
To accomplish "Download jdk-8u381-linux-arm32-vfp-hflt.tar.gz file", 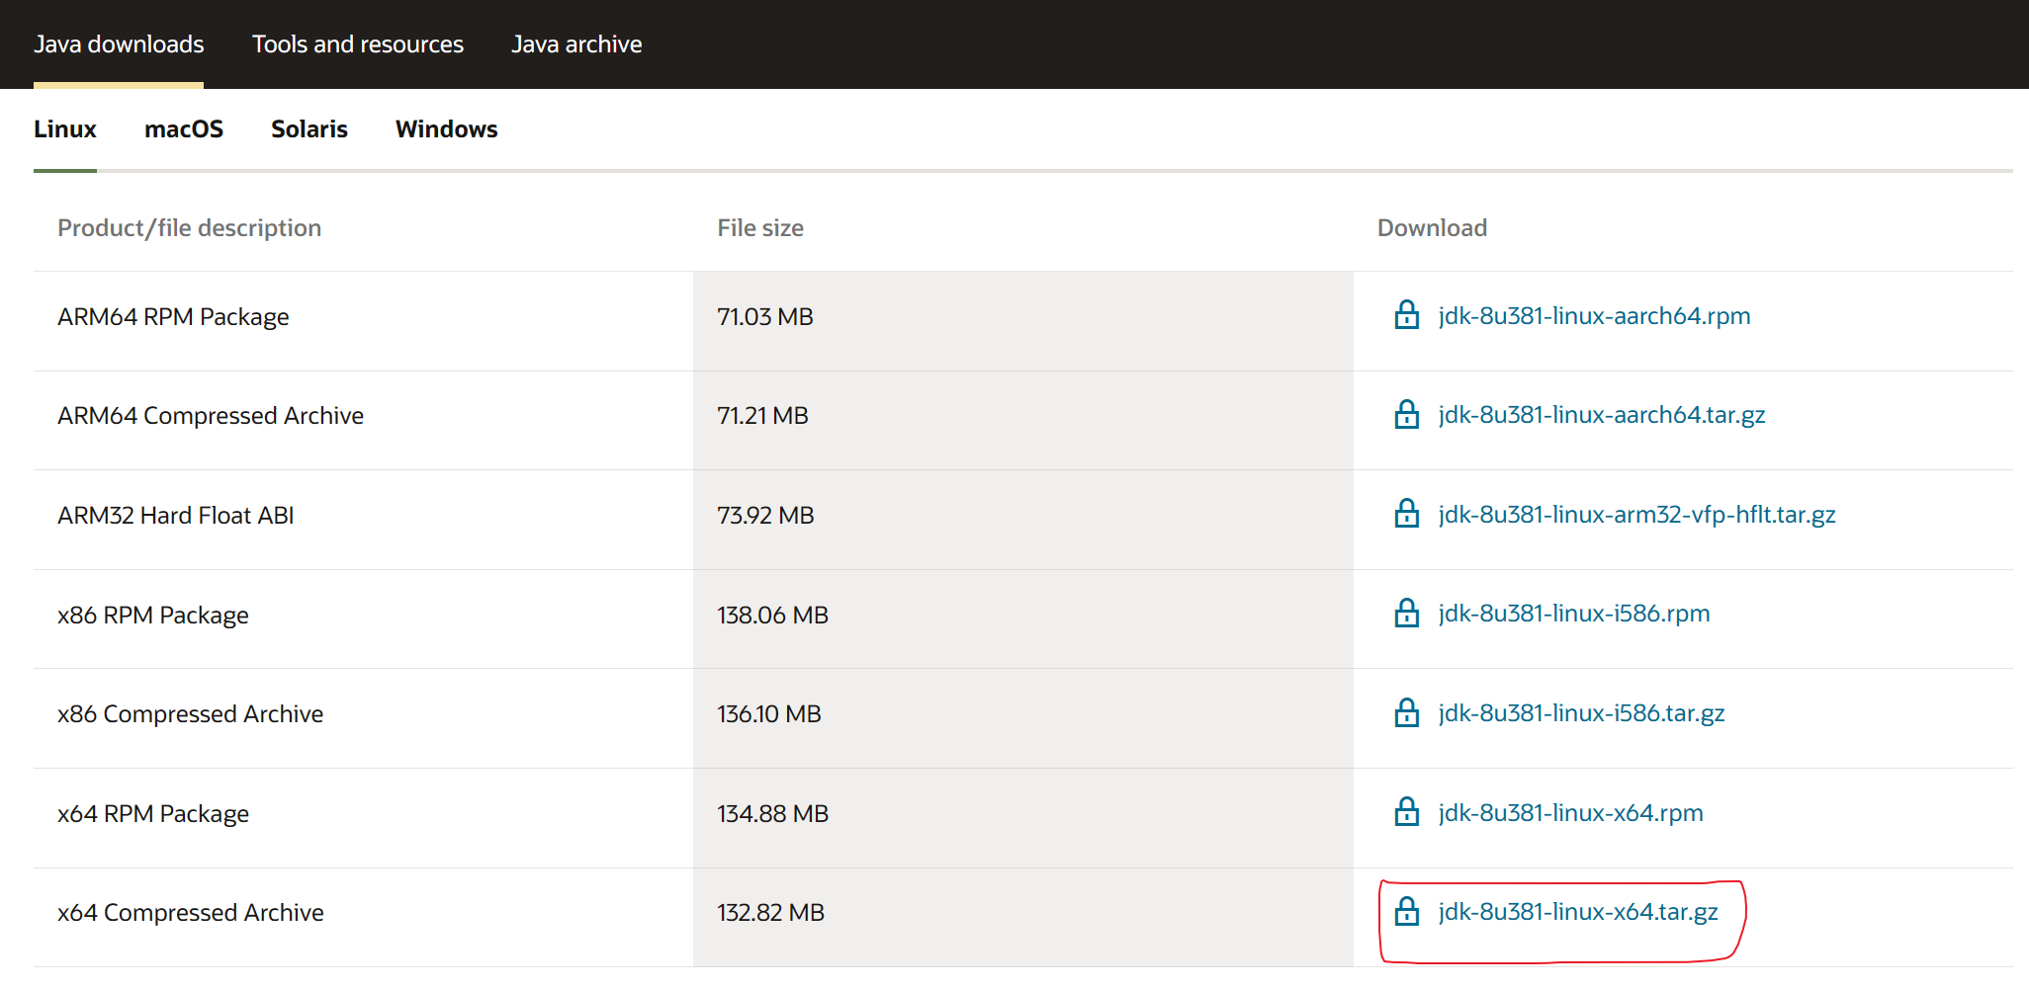I will point(1636,515).
